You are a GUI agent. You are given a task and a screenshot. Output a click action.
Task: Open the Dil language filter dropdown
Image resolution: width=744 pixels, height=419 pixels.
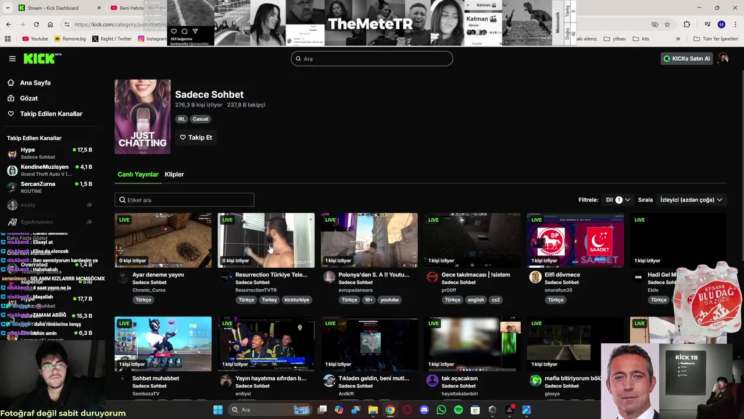[618, 200]
